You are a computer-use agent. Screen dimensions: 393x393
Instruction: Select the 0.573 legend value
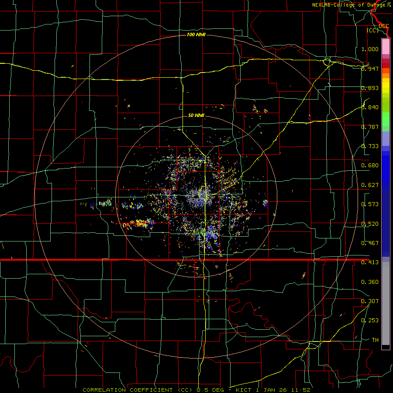[x=370, y=204]
